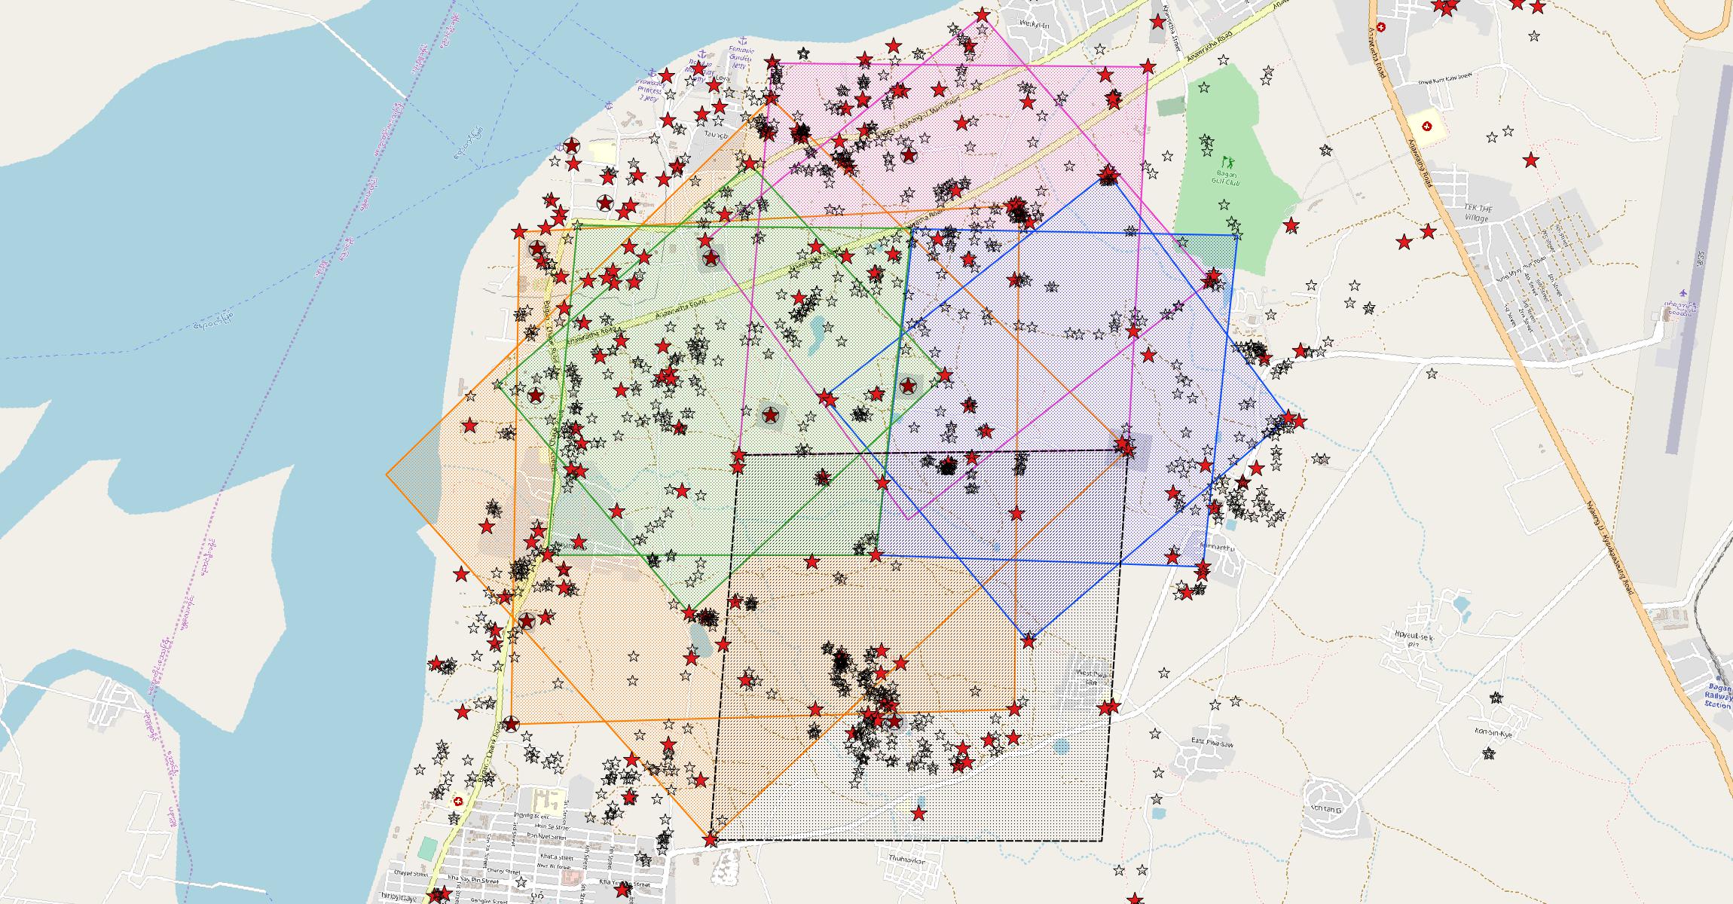Click the Kon-Sin-Kye village label
The image size is (1733, 904).
coord(1493,731)
